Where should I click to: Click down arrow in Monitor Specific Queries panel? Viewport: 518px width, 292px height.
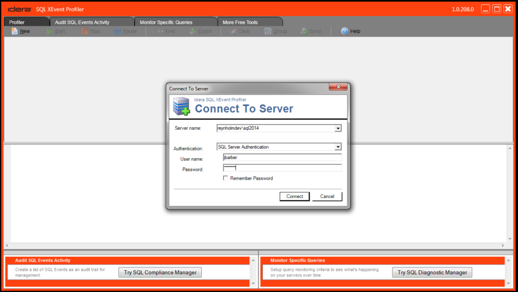coord(508,283)
